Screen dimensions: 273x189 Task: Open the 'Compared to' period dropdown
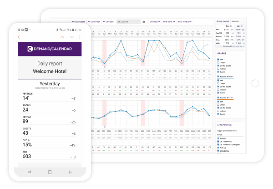(x=236, y=46)
